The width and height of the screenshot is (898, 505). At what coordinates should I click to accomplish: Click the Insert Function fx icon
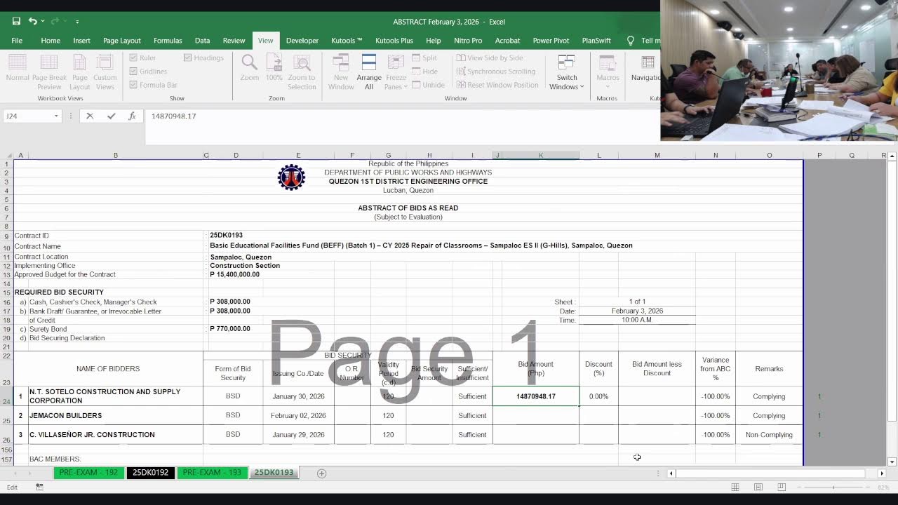132,116
